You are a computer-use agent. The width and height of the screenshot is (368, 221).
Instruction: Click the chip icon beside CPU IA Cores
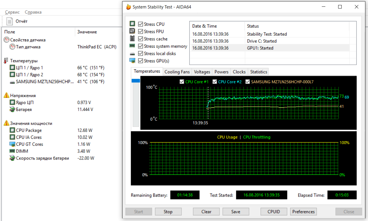12,137
